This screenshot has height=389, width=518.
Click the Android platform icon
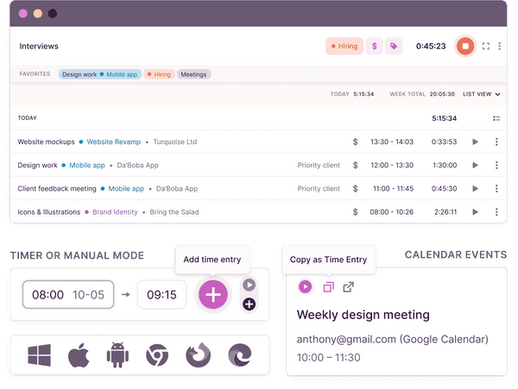click(117, 355)
